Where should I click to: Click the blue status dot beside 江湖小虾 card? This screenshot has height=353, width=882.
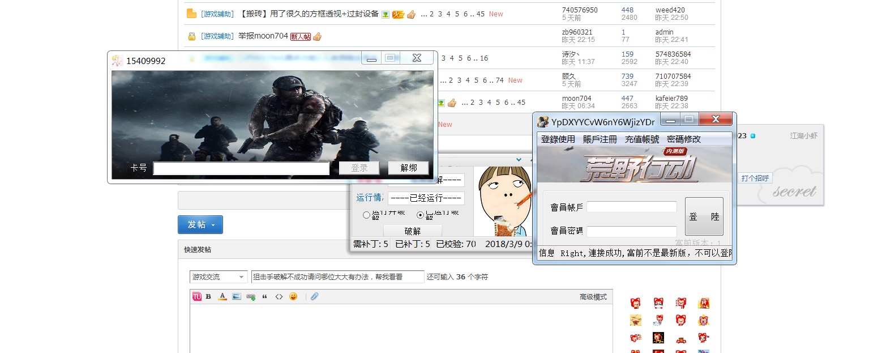[753, 136]
